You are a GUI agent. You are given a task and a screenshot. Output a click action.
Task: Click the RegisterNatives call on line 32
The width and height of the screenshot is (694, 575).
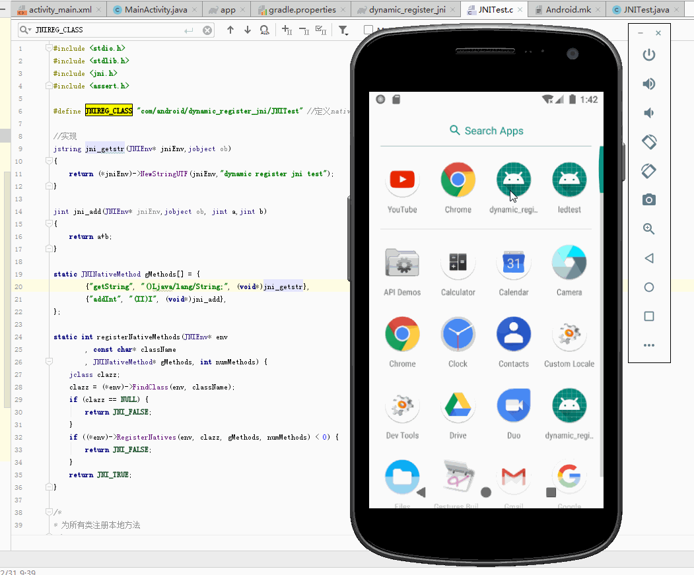146,437
